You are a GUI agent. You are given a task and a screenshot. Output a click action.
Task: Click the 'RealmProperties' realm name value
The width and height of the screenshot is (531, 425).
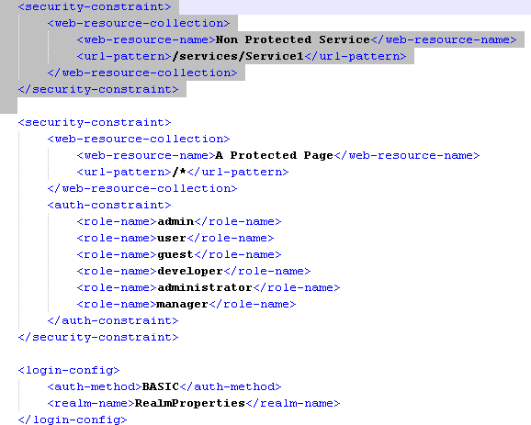point(189,403)
